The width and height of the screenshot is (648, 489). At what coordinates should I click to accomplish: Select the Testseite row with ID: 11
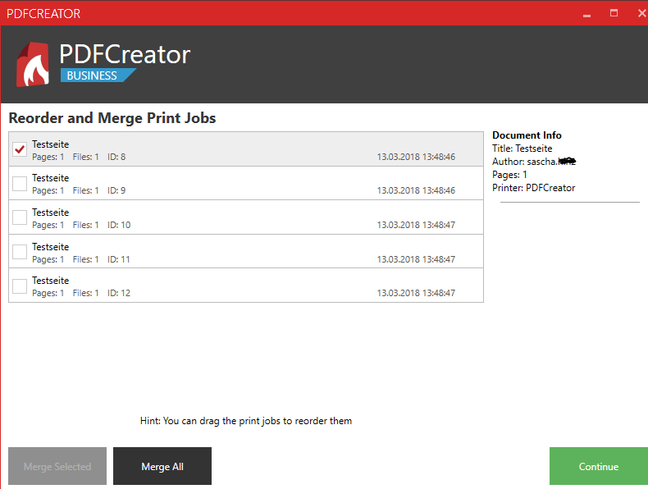coord(246,251)
